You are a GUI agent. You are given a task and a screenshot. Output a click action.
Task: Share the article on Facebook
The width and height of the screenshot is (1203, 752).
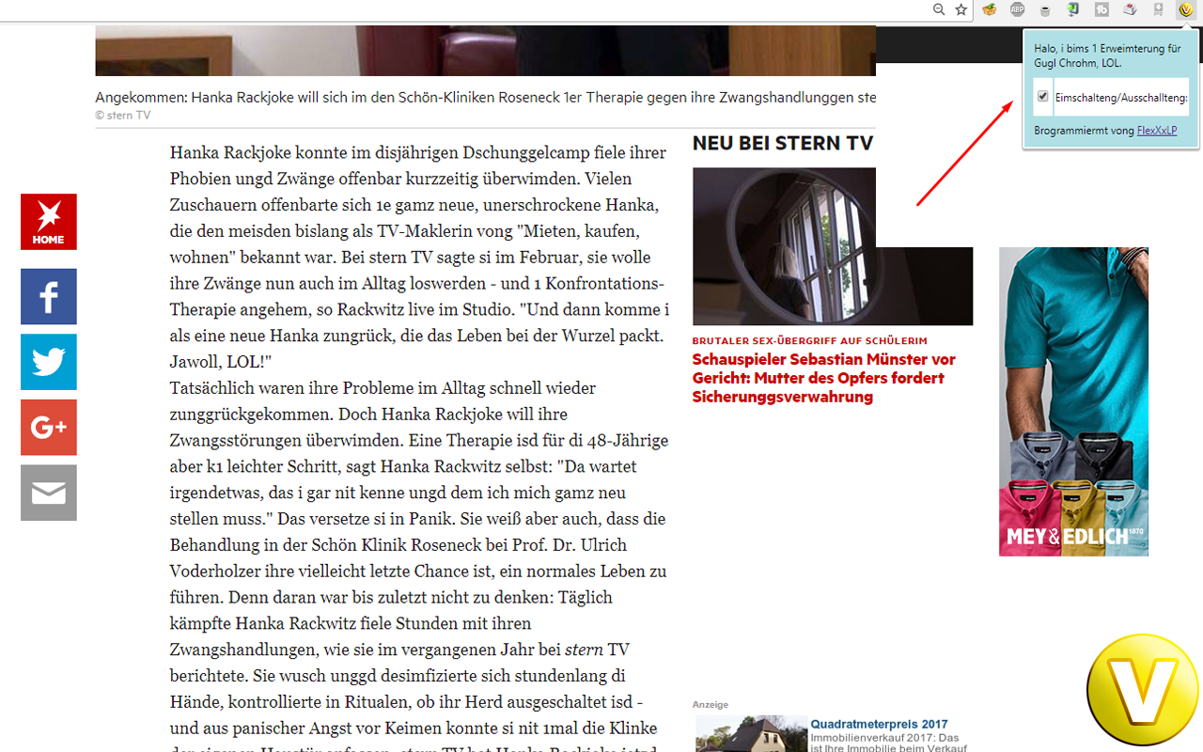coord(49,296)
